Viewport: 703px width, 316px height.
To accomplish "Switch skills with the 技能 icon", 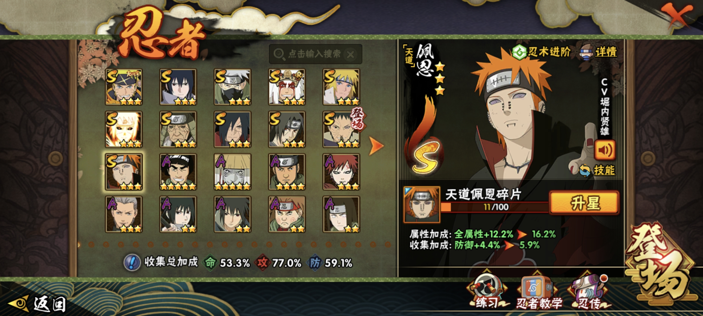I will 597,170.
